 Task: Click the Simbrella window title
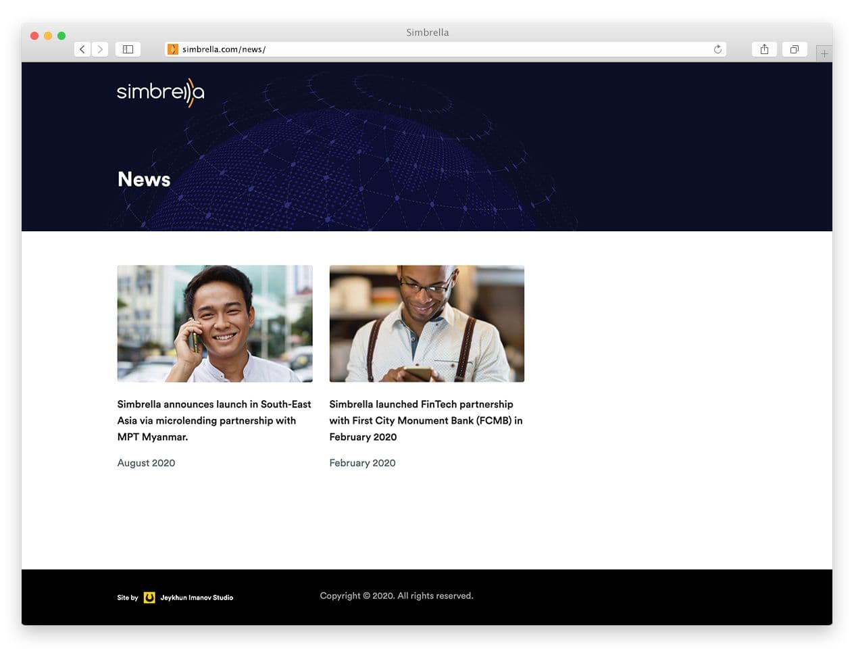pos(428,32)
